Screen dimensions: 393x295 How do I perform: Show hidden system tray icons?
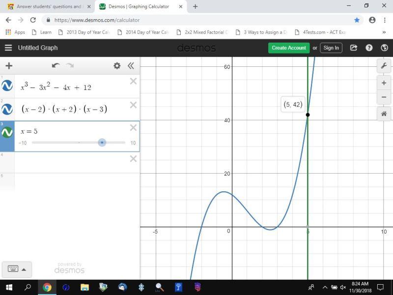[325, 287]
